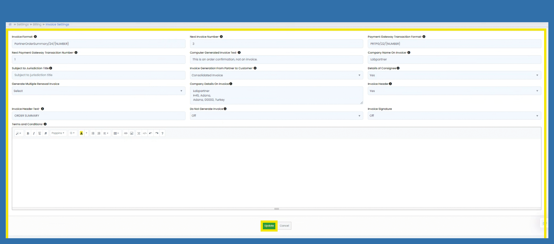554x244 pixels.
Task: Open the Do Not Generate Invoice dropdown
Action: 276,116
